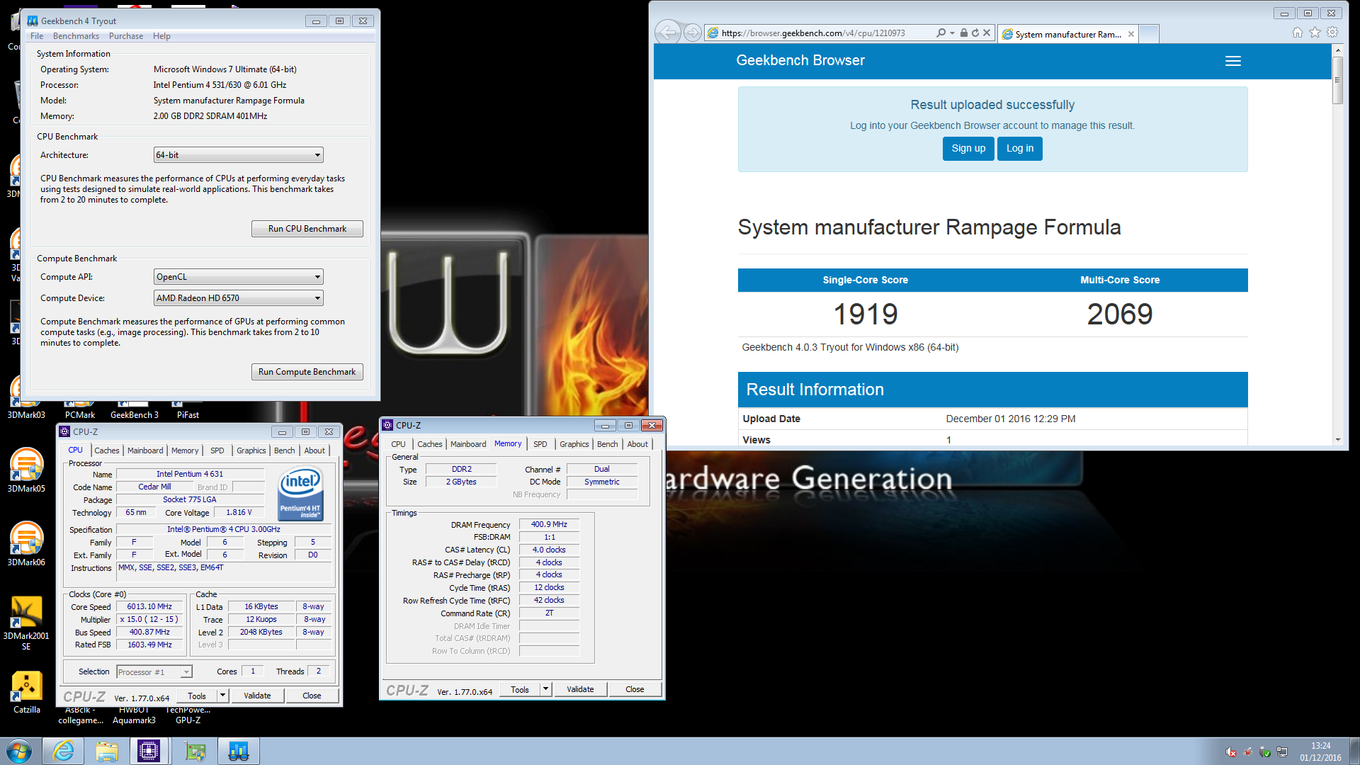This screenshot has width=1360, height=765.
Task: Select the 3DMark06 desktop shortcut
Action: coord(26,544)
